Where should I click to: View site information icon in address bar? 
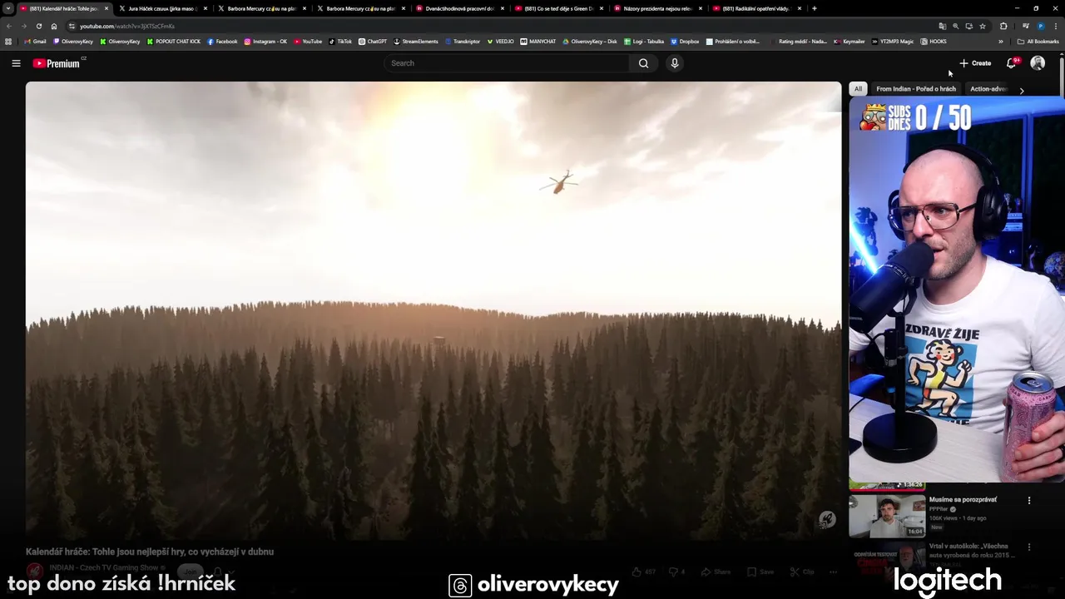pos(72,26)
